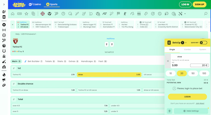Set stake to 10 preset

[171, 73]
